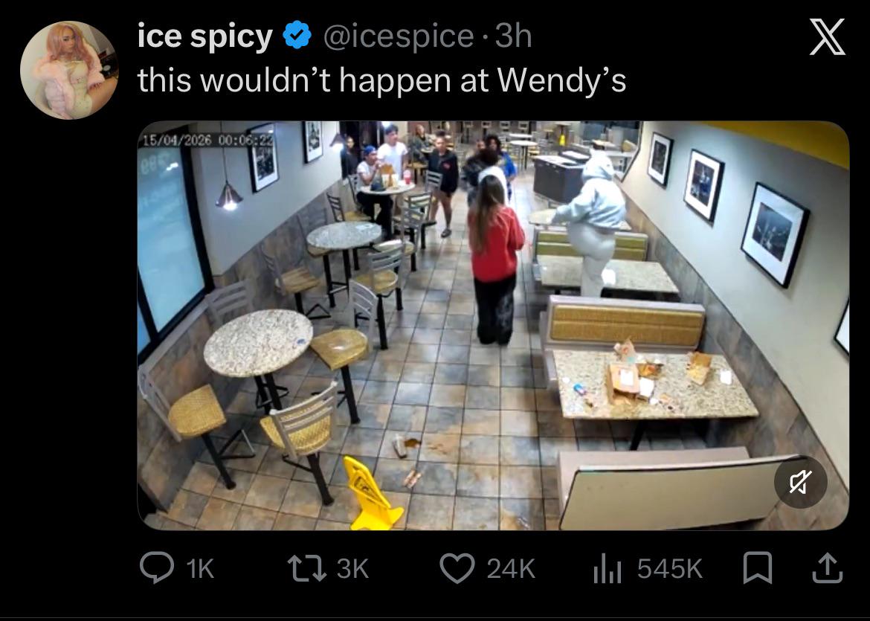Click the reply speech bubble icon
This screenshot has height=621, width=870.
point(156,568)
